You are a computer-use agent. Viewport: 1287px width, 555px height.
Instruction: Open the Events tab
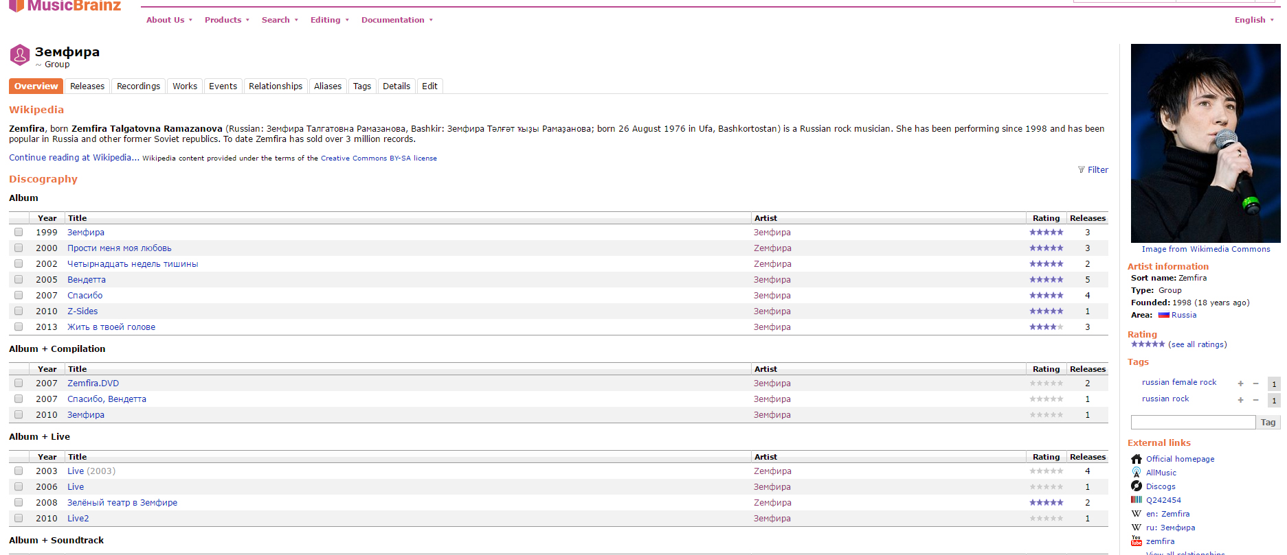tap(223, 86)
